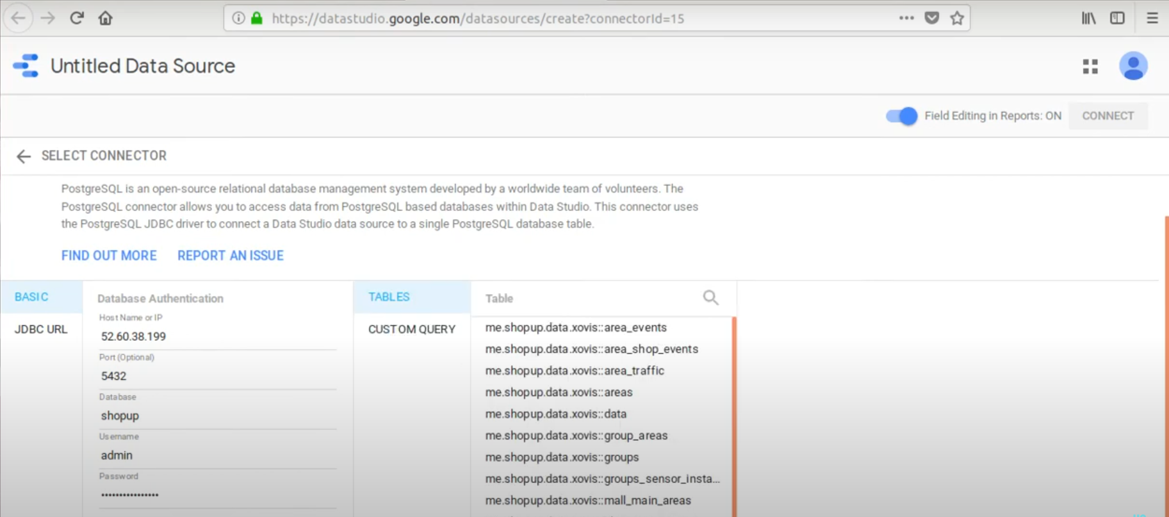Reload the current page
The width and height of the screenshot is (1169, 517).
[x=77, y=18]
